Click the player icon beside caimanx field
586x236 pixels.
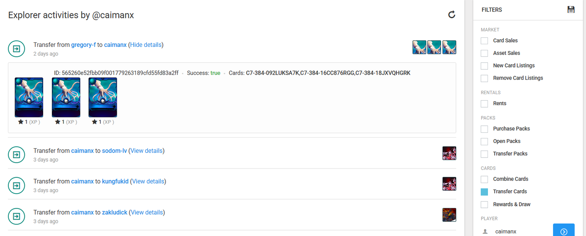click(485, 231)
